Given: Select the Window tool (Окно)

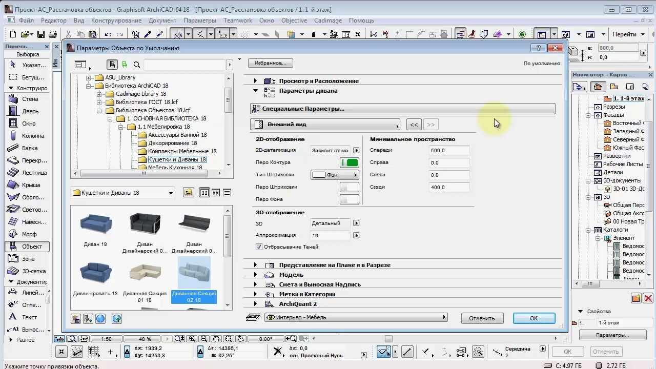Looking at the screenshot, I should pos(27,124).
